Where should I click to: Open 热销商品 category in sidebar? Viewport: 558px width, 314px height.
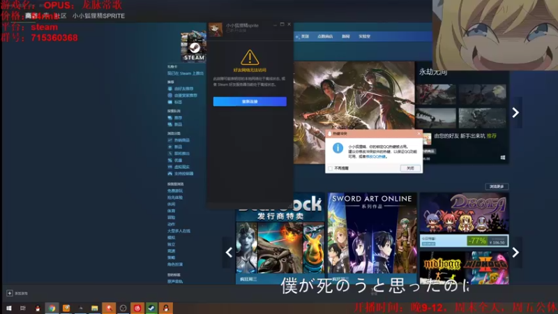[x=182, y=140]
